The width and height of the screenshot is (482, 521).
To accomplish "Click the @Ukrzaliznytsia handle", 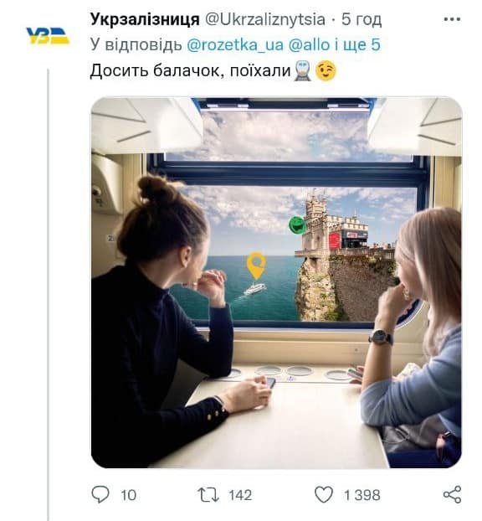I will point(265,19).
